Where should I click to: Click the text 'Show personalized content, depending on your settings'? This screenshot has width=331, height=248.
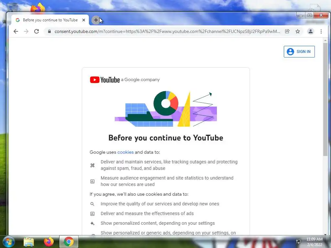158,223
